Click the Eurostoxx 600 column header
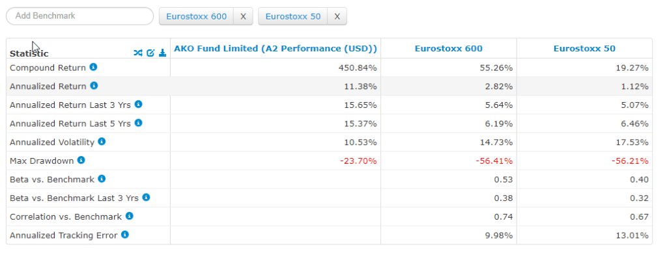This screenshot has width=667, height=262. tap(449, 49)
